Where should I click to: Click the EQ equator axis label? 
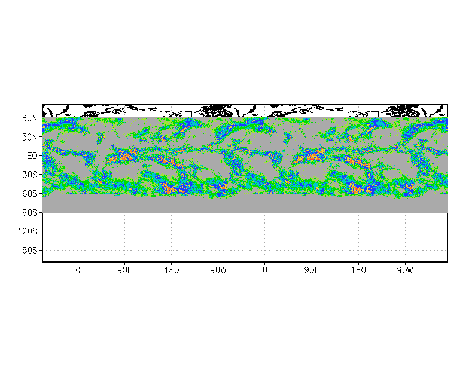[32, 156]
